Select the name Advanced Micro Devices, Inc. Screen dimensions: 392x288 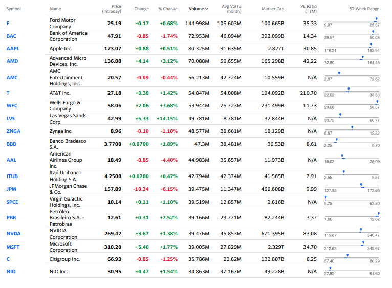point(68,61)
